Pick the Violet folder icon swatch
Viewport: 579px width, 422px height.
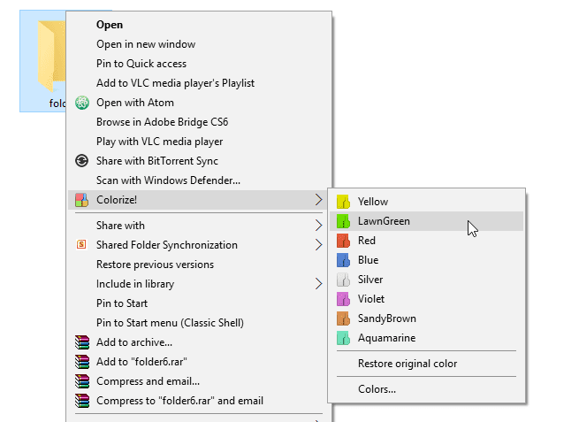[343, 299]
